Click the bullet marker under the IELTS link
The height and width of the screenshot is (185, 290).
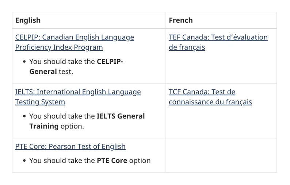tap(24, 117)
